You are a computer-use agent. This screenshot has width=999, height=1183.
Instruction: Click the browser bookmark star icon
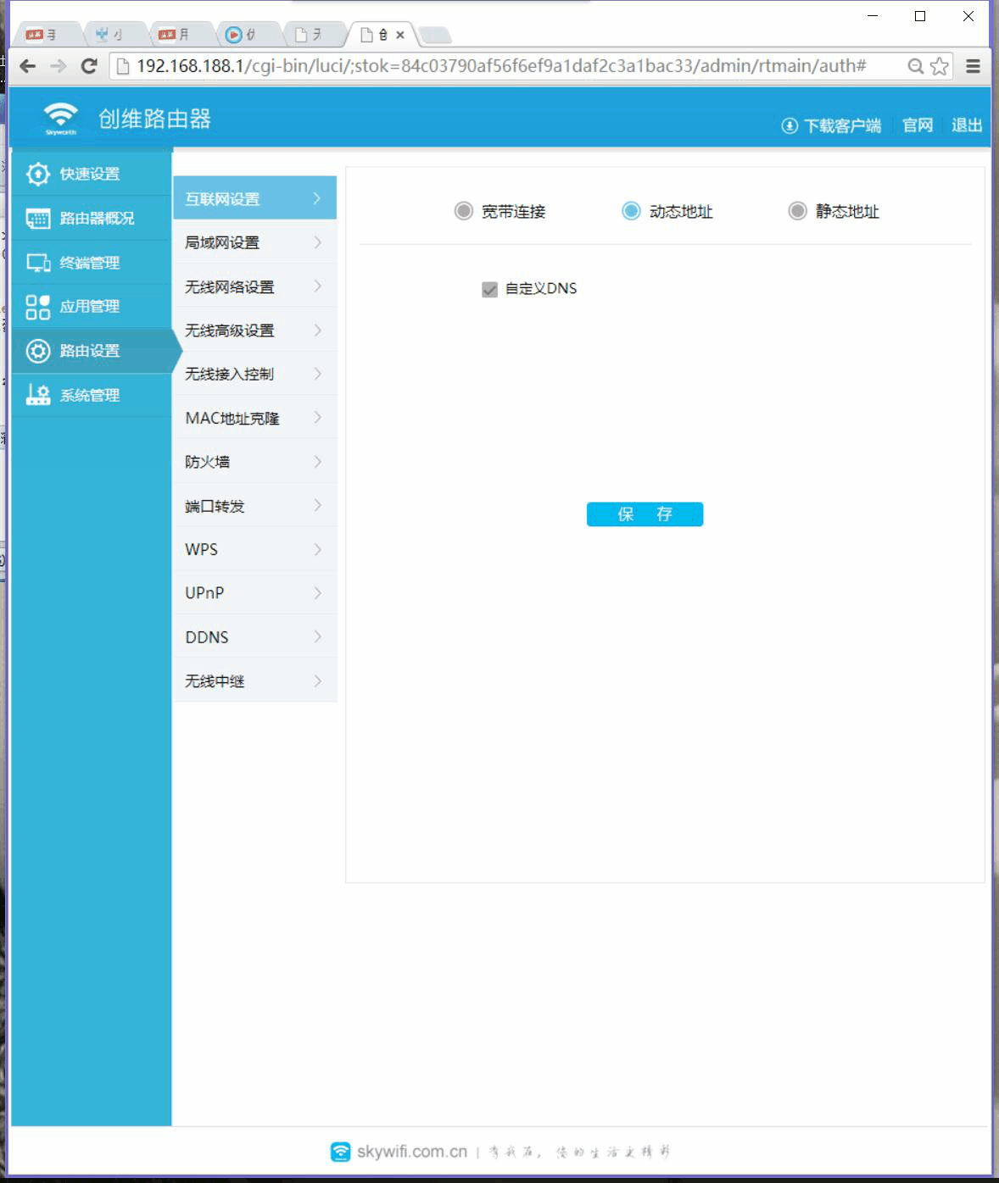click(940, 65)
